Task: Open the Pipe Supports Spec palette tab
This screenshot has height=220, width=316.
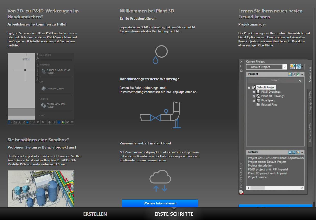Action: pos(37,72)
